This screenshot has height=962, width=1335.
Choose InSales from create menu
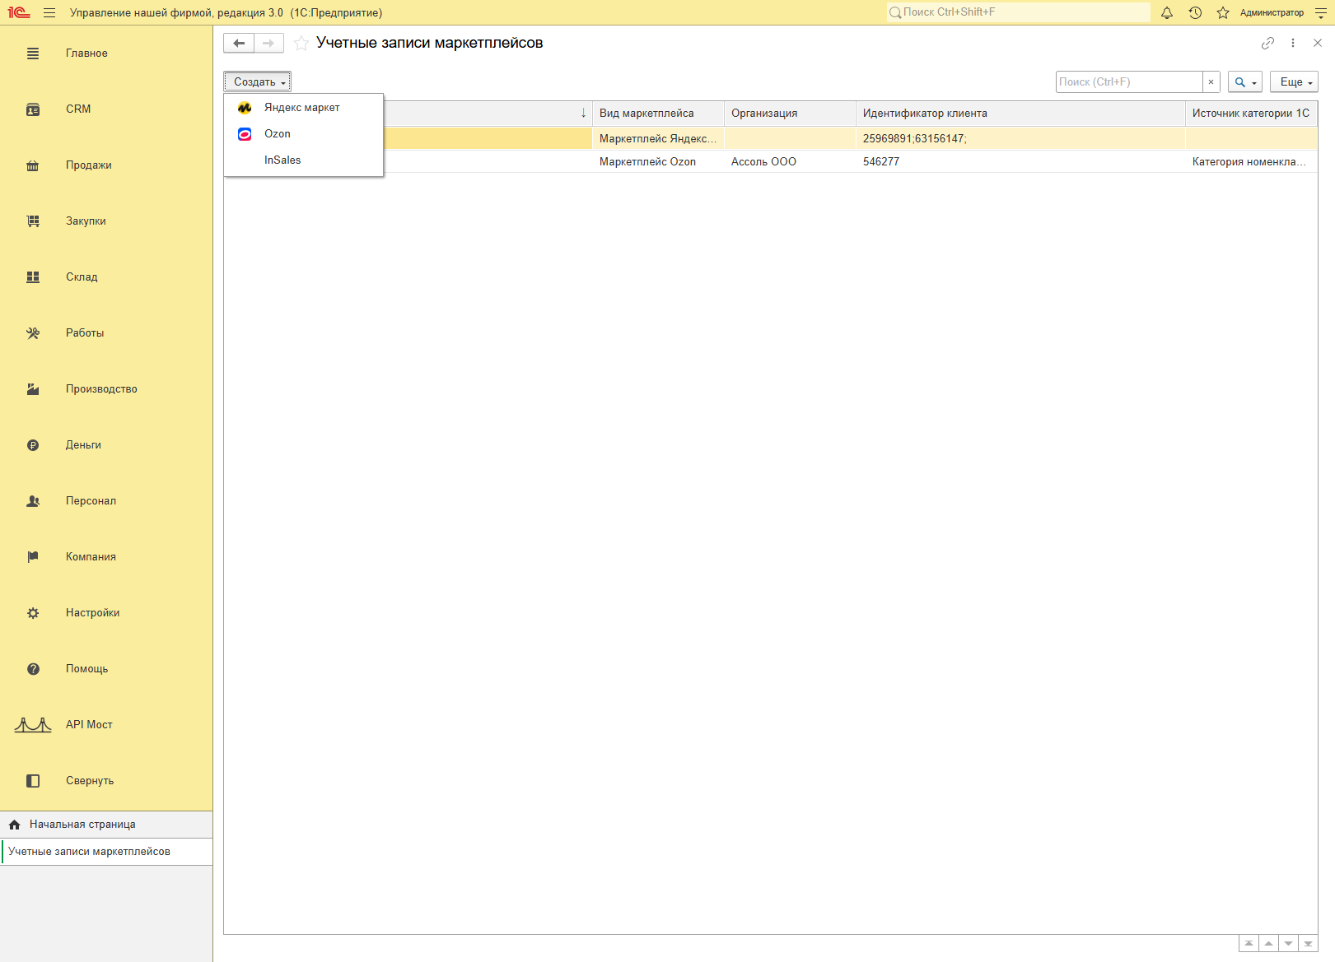pyautogui.click(x=303, y=160)
